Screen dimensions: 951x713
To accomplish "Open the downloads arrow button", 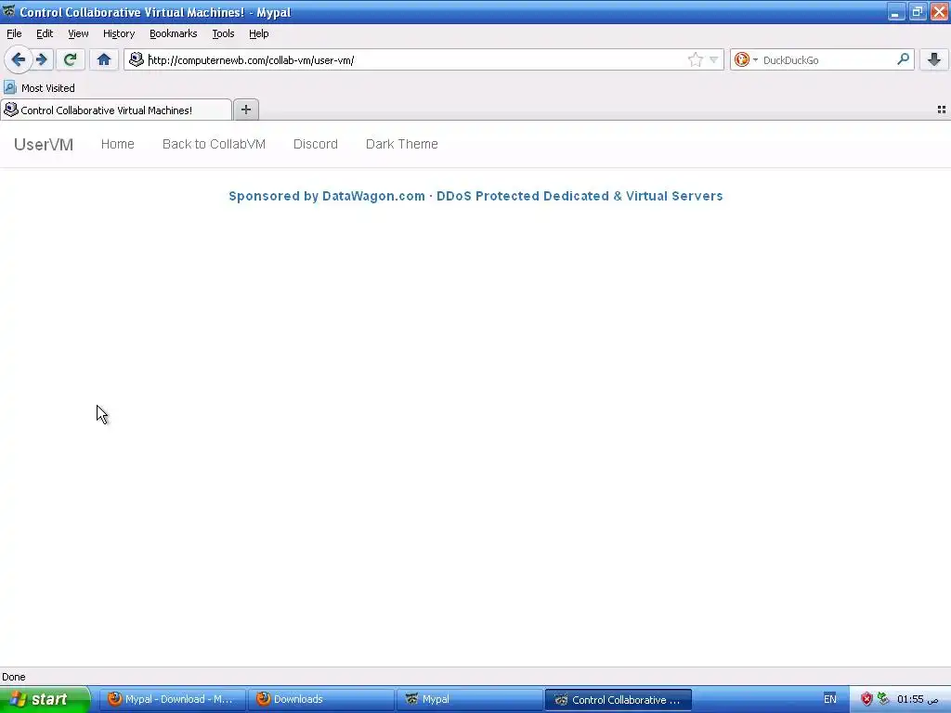I will coord(934,59).
